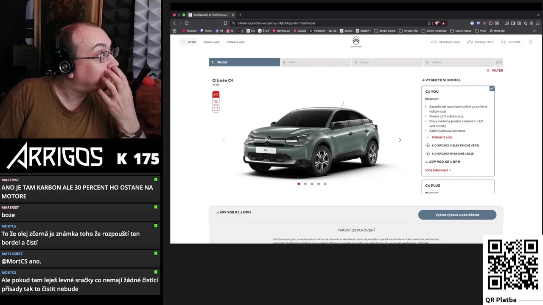543x305 pixels.
Task: Toggle the C4 YOU model checkbox
Action: pos(492,89)
